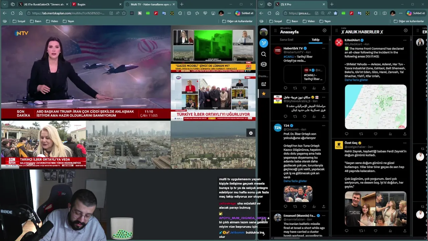Viewport: 428px width, 241px height.
Task: Repost the Sky News Arabia post
Action: coord(295,116)
